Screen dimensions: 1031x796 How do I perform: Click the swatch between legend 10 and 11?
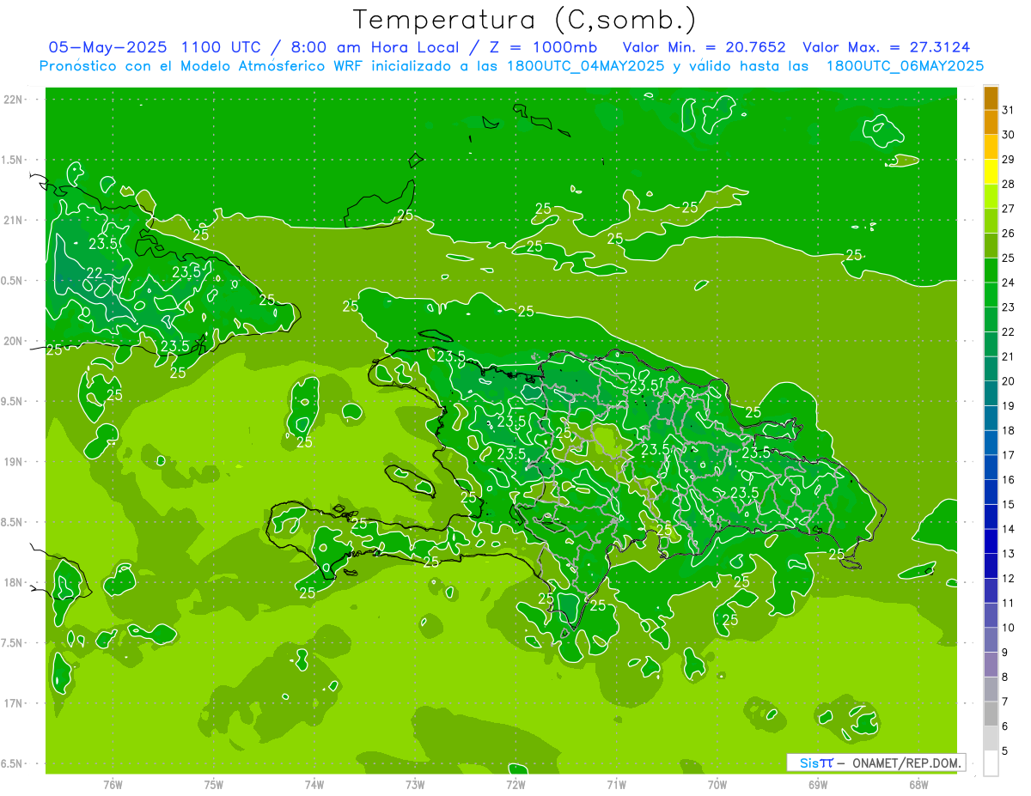tap(991, 615)
